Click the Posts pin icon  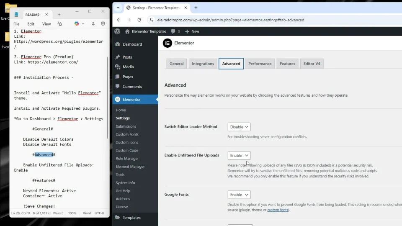118,57
